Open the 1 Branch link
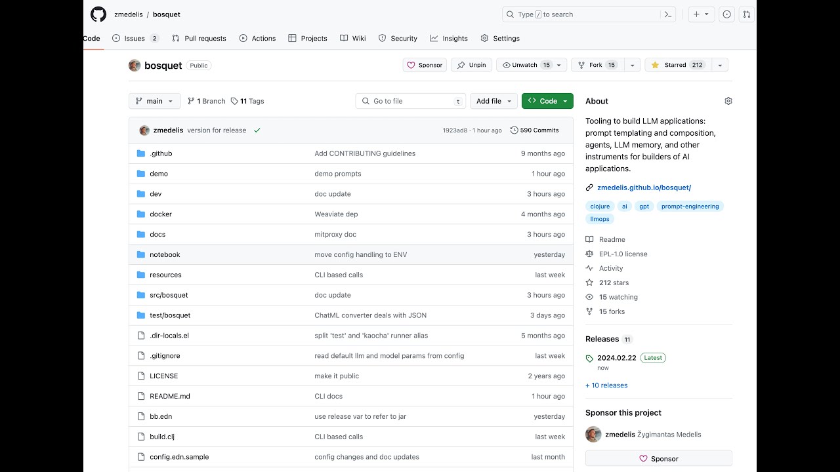Image resolution: width=840 pixels, height=472 pixels. point(206,101)
